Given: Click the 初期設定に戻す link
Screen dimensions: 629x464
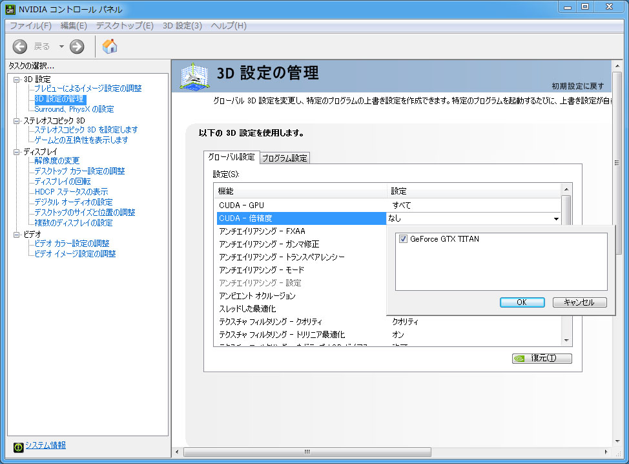Looking at the screenshot, I should point(577,86).
